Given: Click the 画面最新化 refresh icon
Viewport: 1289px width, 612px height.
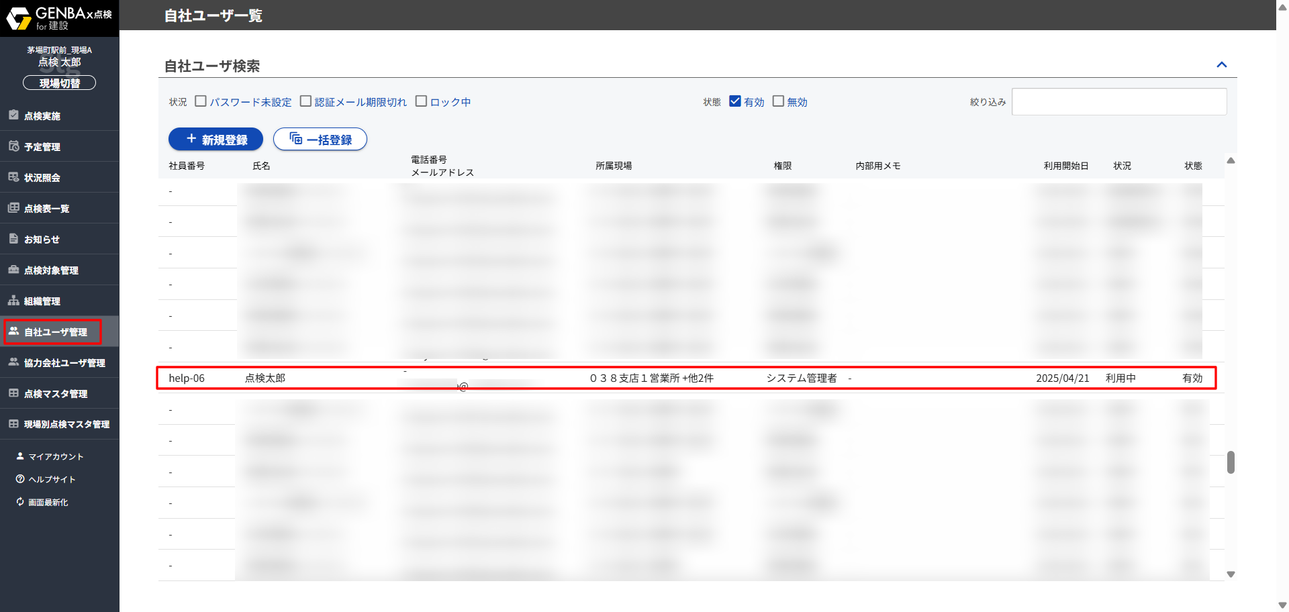Looking at the screenshot, I should (x=20, y=502).
